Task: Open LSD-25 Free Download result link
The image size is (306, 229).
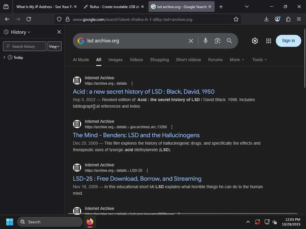Action: (x=137, y=179)
